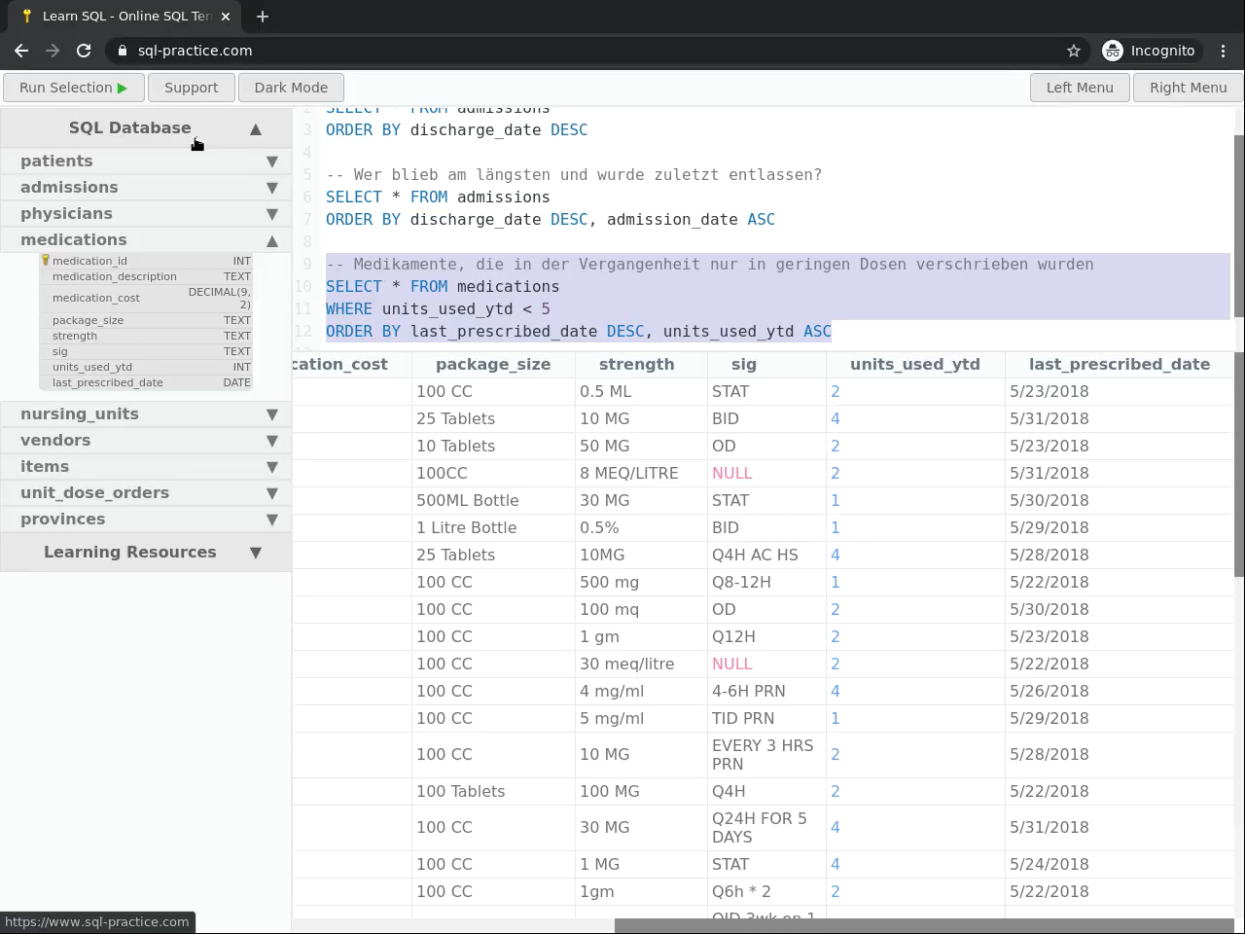Toggle the Right Menu panel
Viewport: 1245px width, 934px height.
1188,88
